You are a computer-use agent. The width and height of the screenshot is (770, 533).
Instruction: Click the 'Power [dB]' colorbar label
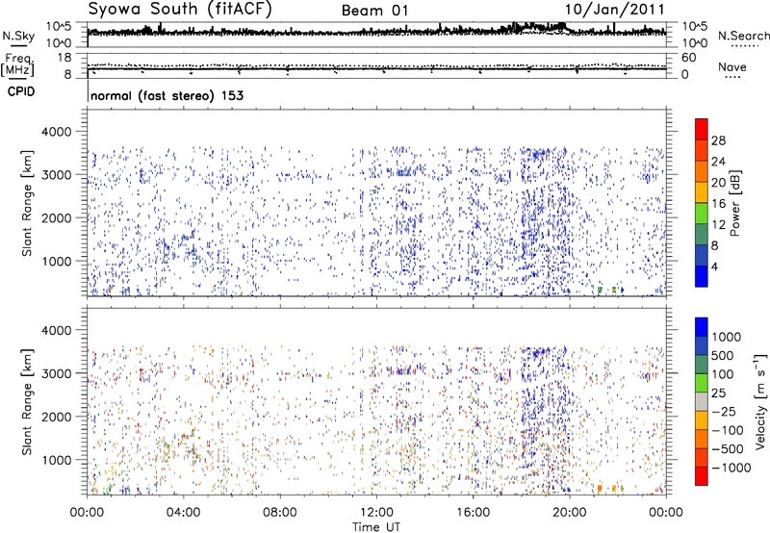735,203
